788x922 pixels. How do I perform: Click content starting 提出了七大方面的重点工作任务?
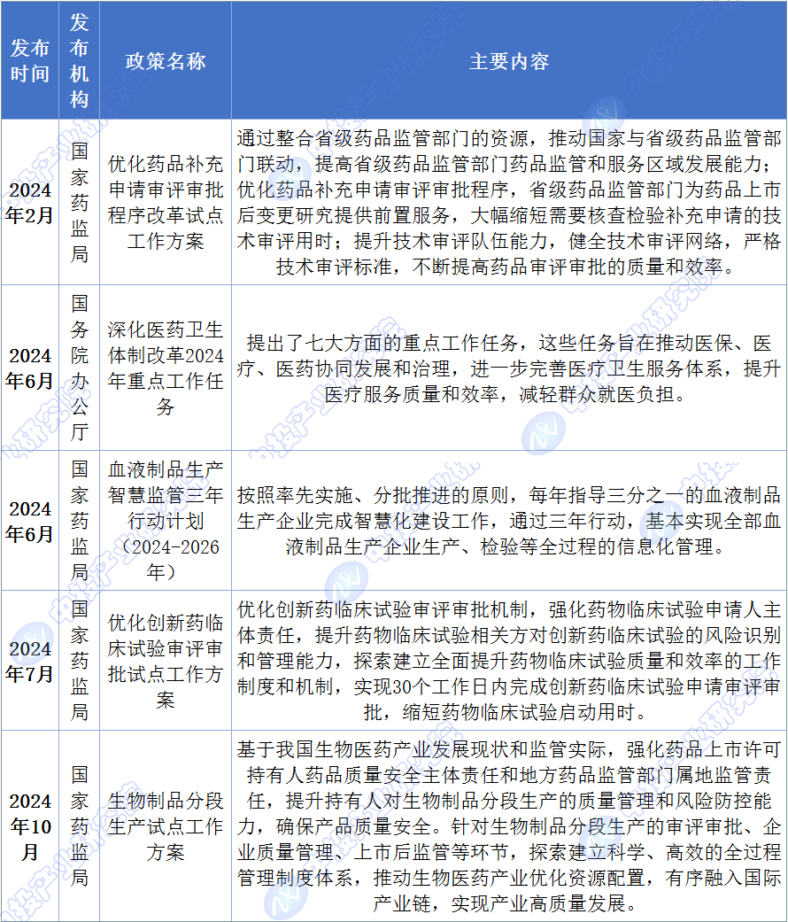coord(509,368)
